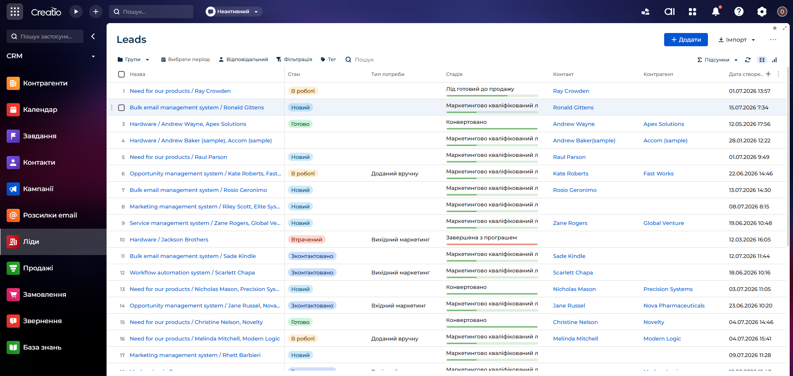Click the Пошук застосунк... sidebar search field

tap(45, 36)
